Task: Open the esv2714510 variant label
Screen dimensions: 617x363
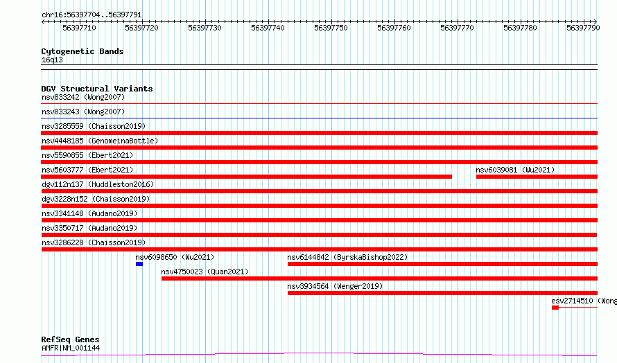Action: pos(584,301)
